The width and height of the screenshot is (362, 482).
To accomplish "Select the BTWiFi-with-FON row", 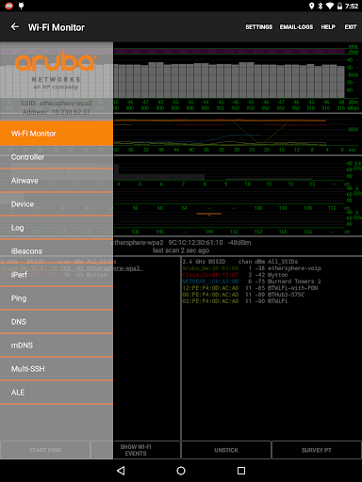I will (x=250, y=288).
